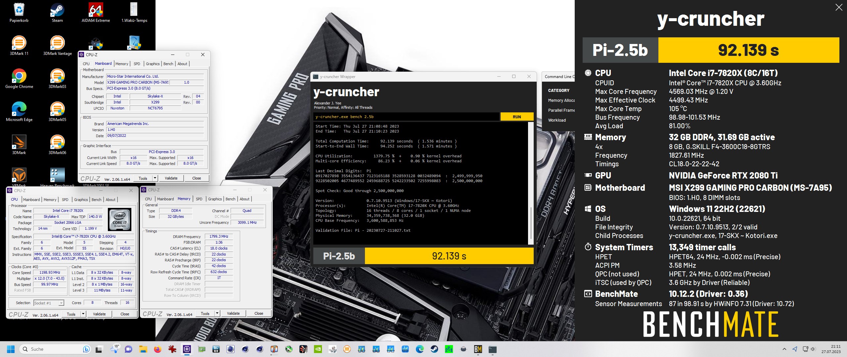Open the taskbar chat camera icon
Viewport: 847px width, 357px height.
128,349
